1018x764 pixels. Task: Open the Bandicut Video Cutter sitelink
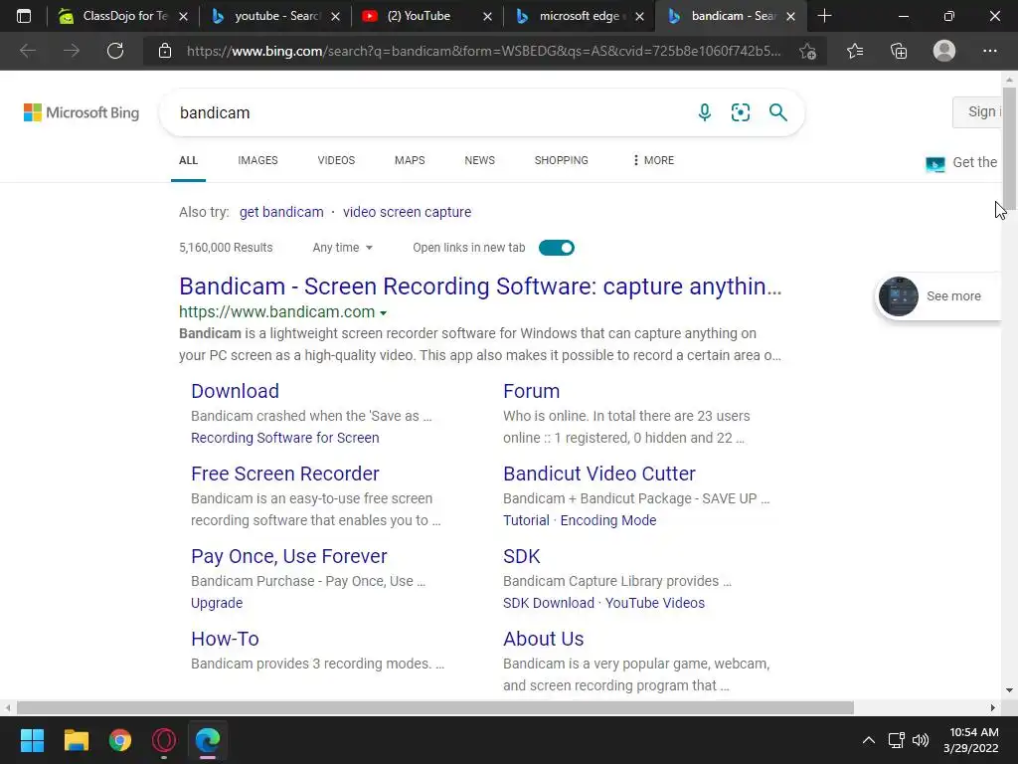click(599, 474)
